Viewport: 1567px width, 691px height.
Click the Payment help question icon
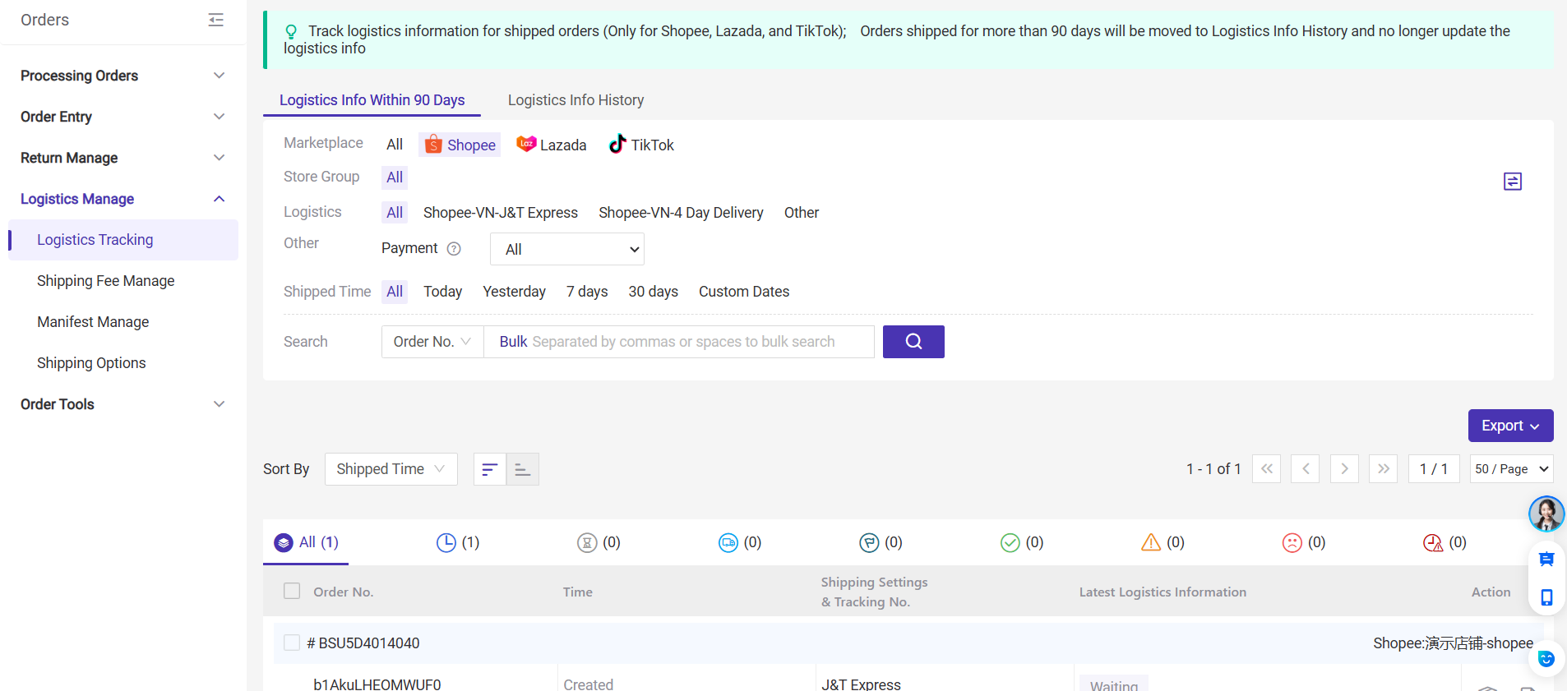pyautogui.click(x=454, y=249)
